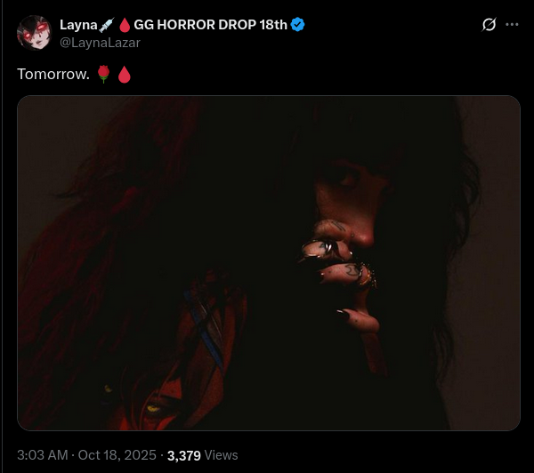Click the syringe emoji in display name
The height and width of the screenshot is (473, 534).
(107, 25)
